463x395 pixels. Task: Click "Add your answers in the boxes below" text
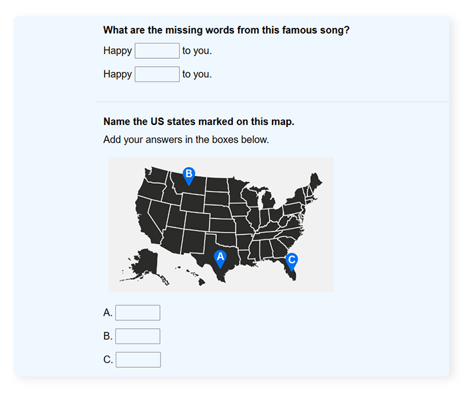[186, 140]
